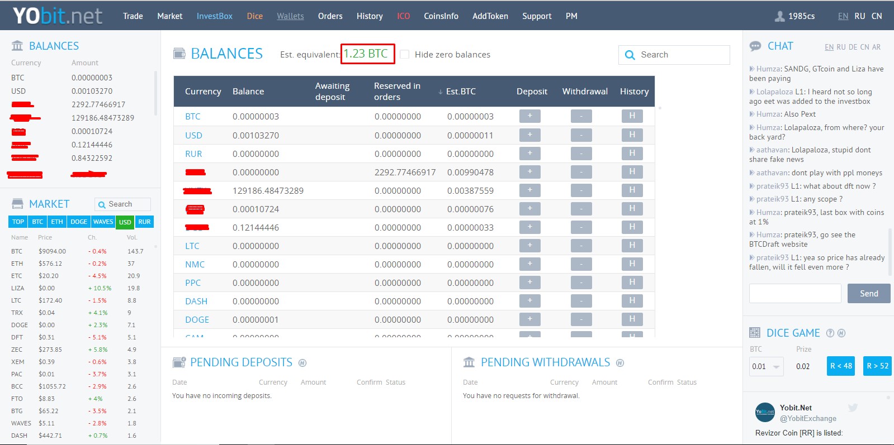Image resolution: width=894 pixels, height=445 pixels.
Task: Open history H button for the NMC row
Action: point(632,264)
